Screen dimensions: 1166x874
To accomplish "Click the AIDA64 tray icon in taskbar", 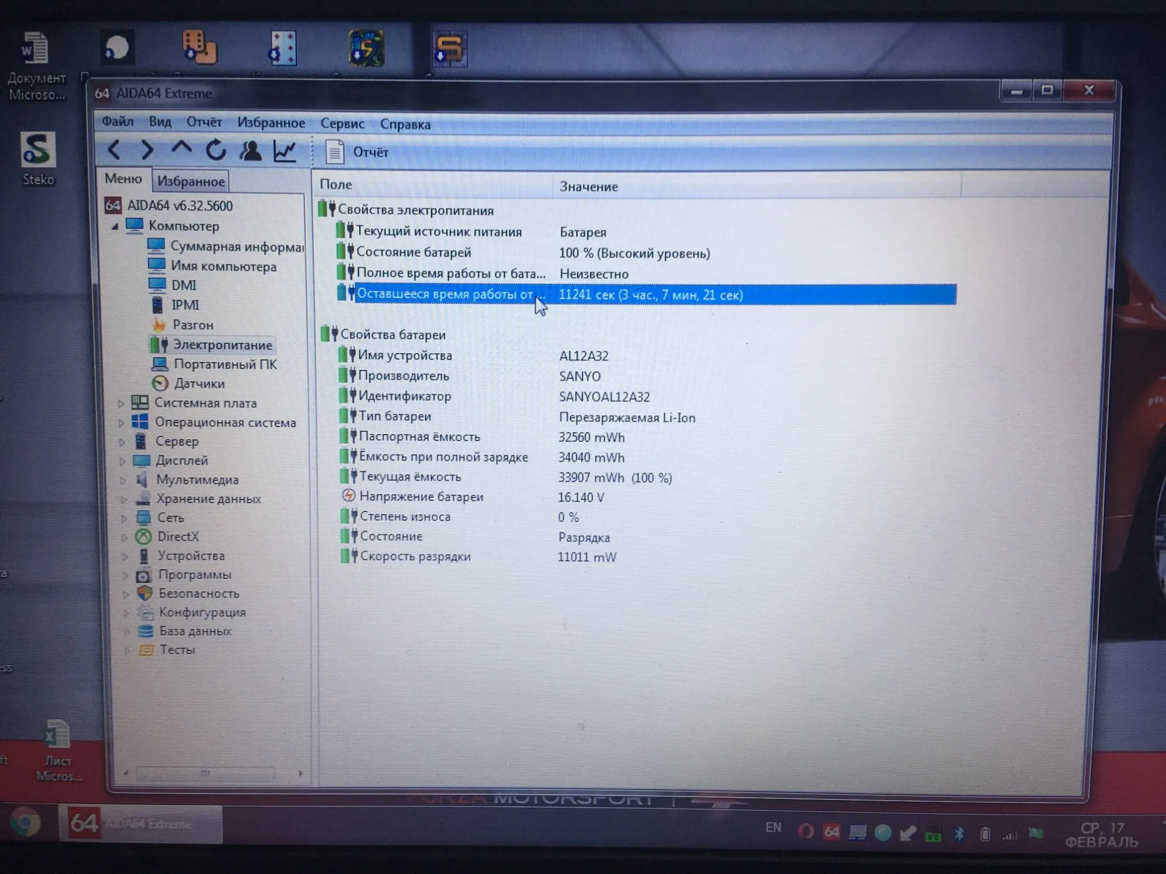I will click(x=831, y=832).
